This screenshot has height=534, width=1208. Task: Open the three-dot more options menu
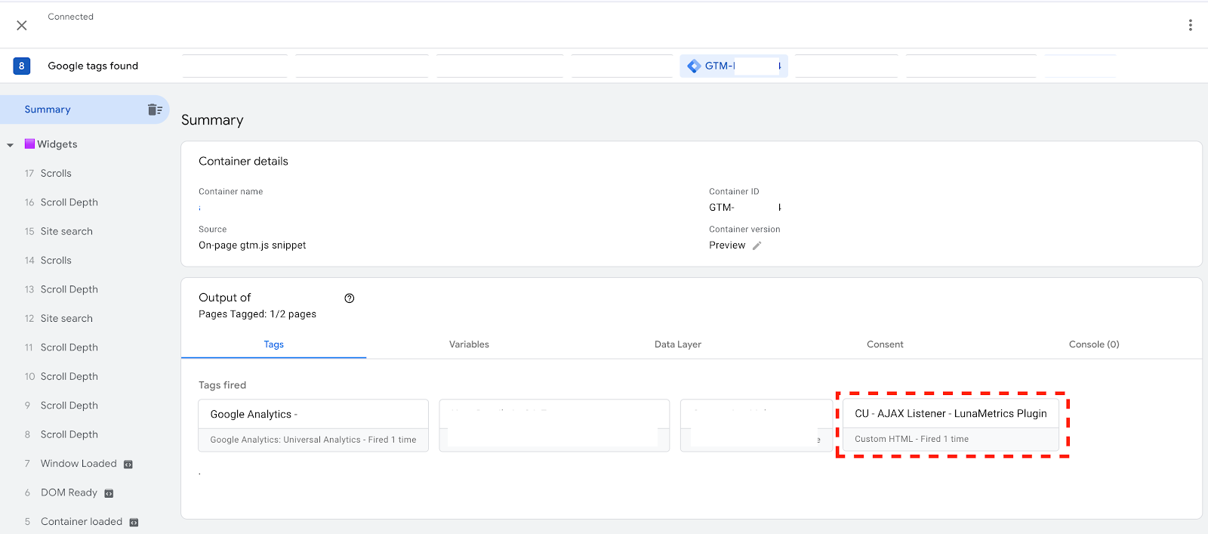click(x=1190, y=26)
